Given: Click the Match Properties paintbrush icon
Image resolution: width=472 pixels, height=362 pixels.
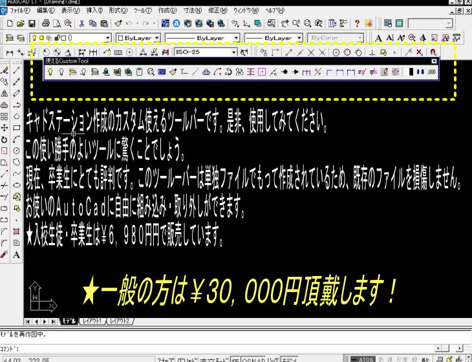Looking at the screenshot, I should click(x=118, y=23).
